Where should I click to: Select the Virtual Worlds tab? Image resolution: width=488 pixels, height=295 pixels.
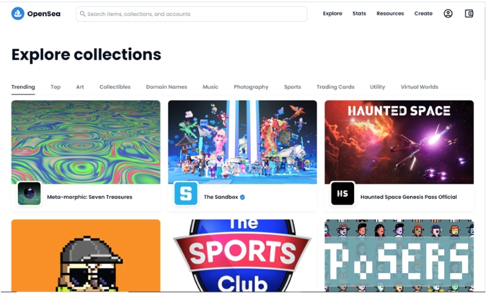(x=419, y=87)
